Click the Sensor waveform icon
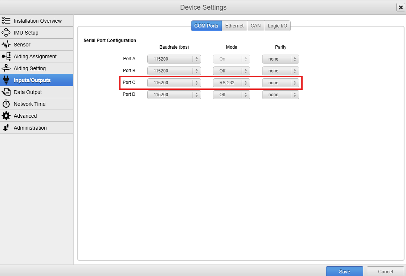The width and height of the screenshot is (406, 276). coord(6,45)
